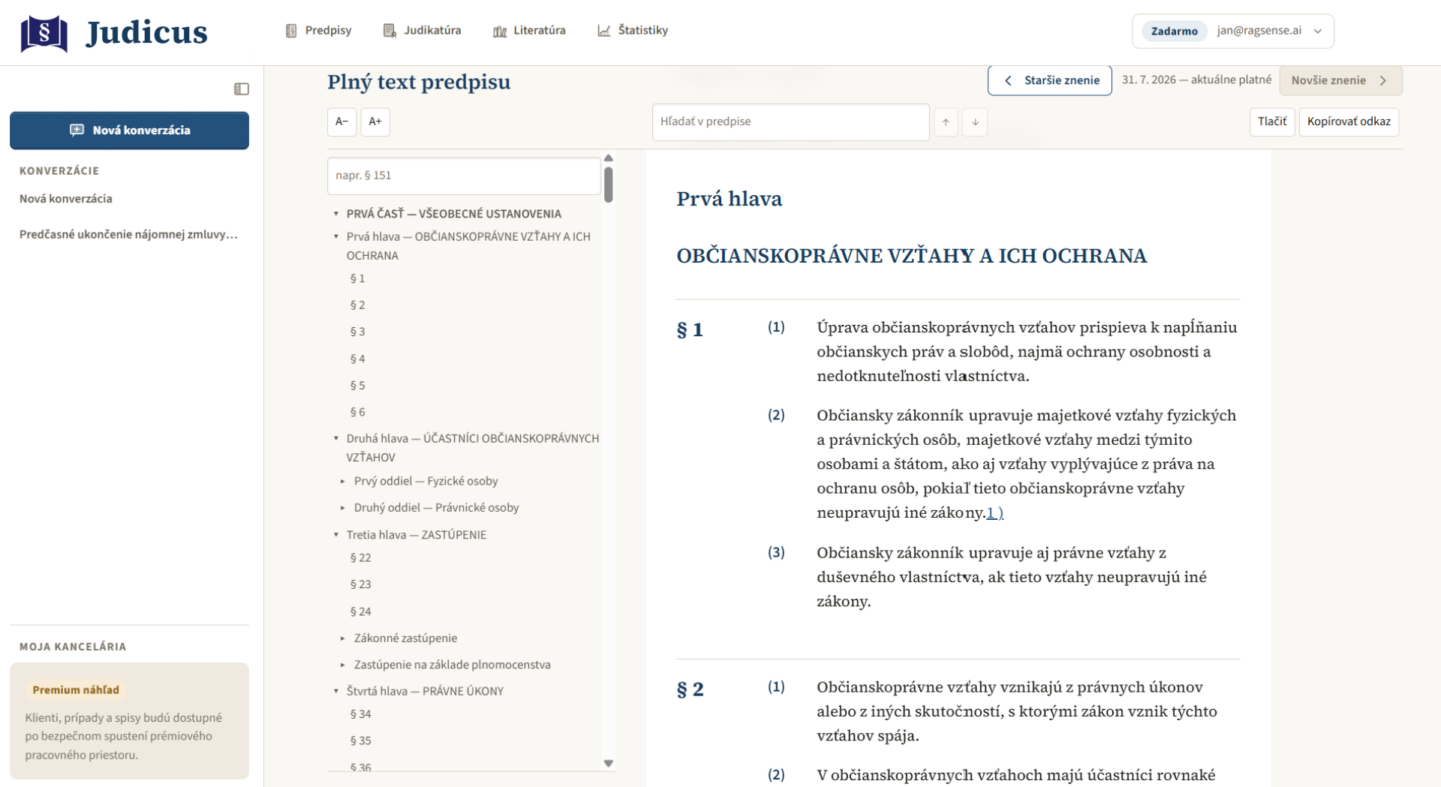
Task: Focus the Hľadať v predpise field
Action: [790, 122]
